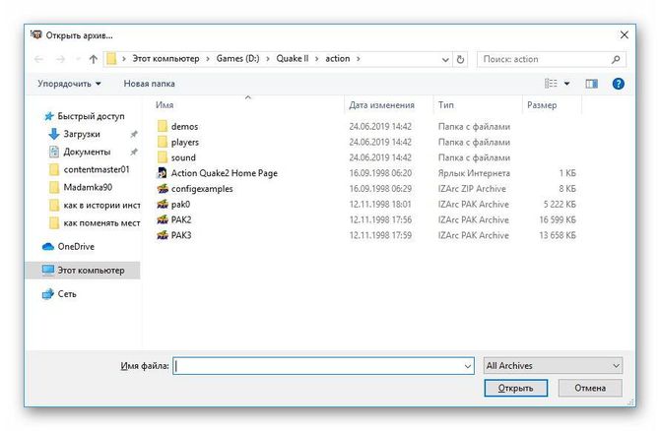Viewport: 660px width, 431px height.
Task: Open the All Archives file type dropdown
Action: [553, 366]
